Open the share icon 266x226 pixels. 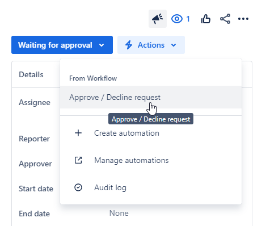(225, 19)
